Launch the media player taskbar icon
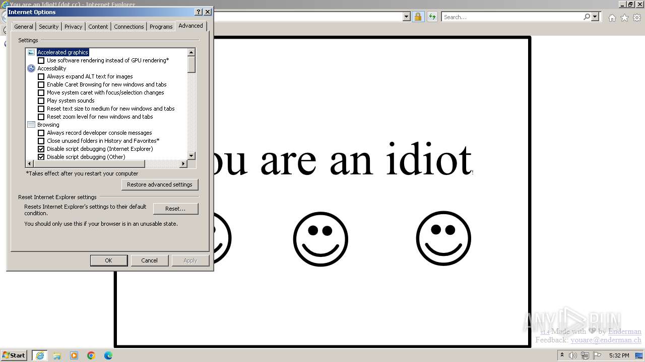645x362 pixels. [x=74, y=355]
